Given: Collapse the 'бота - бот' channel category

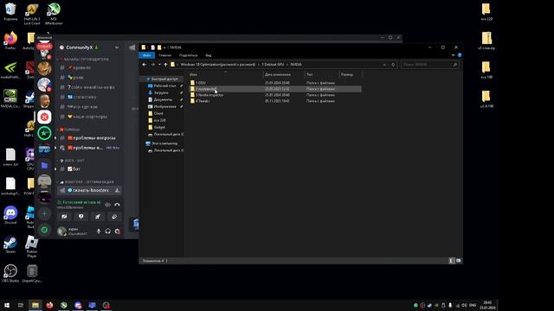Looking at the screenshot, I should pos(71,161).
